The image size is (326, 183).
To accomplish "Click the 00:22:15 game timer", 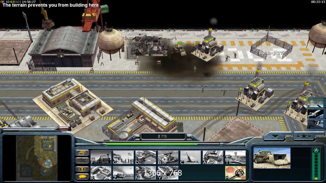I will [318, 2].
